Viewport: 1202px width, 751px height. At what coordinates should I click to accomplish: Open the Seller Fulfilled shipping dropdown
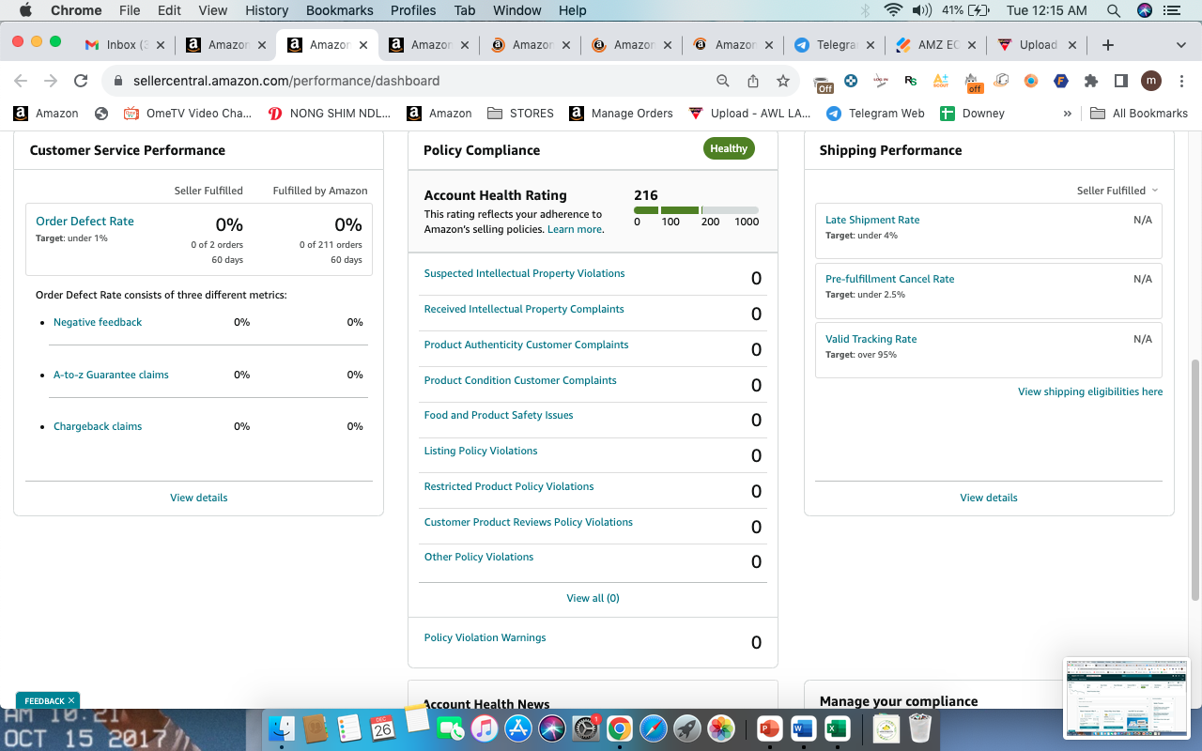tap(1117, 191)
